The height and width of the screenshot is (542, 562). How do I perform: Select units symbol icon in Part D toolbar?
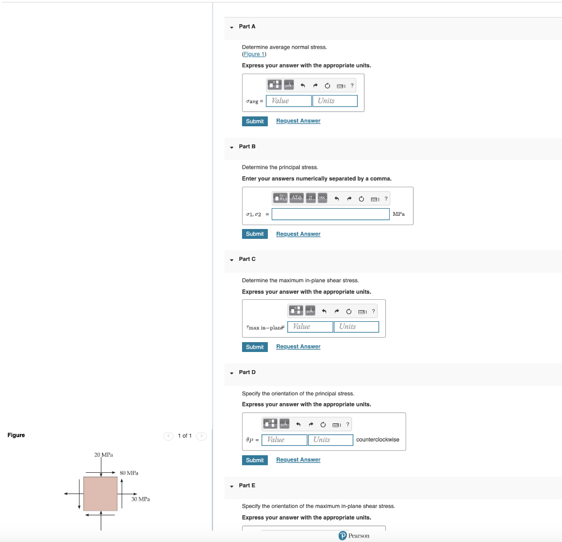[284, 423]
